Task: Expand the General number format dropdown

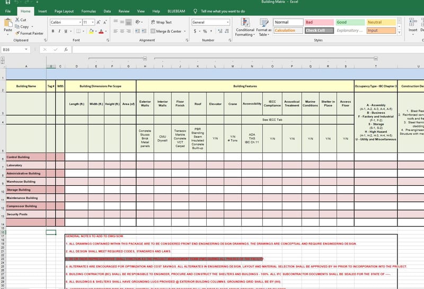Action: 228,22
